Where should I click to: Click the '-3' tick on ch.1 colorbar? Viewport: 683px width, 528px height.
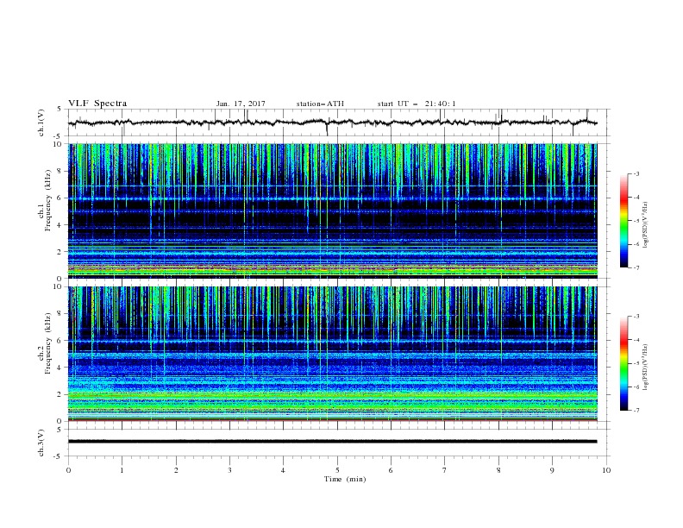pos(636,173)
